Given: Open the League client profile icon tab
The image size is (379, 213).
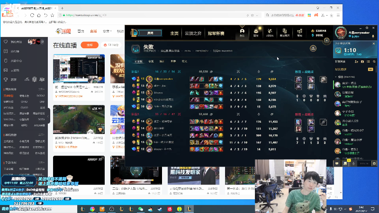Looking at the screenshot, I should point(242,33).
